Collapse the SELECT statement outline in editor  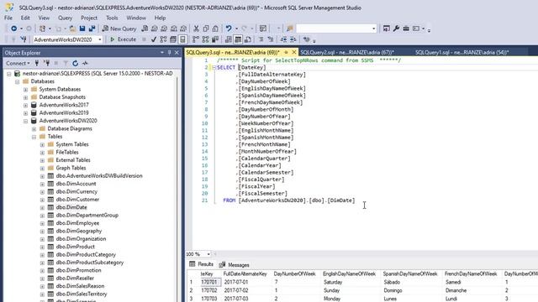coord(214,67)
